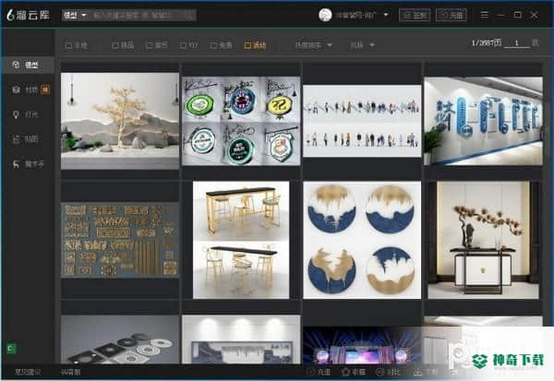Screen dimensions: 554x381
Task: Open the spotlit wall painting thumbnail
Action: [241, 339]
